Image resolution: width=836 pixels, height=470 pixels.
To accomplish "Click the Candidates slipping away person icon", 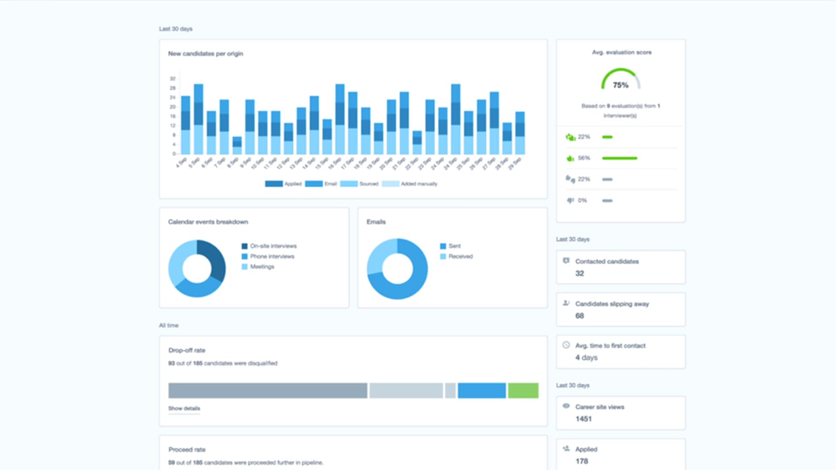I will tap(566, 303).
